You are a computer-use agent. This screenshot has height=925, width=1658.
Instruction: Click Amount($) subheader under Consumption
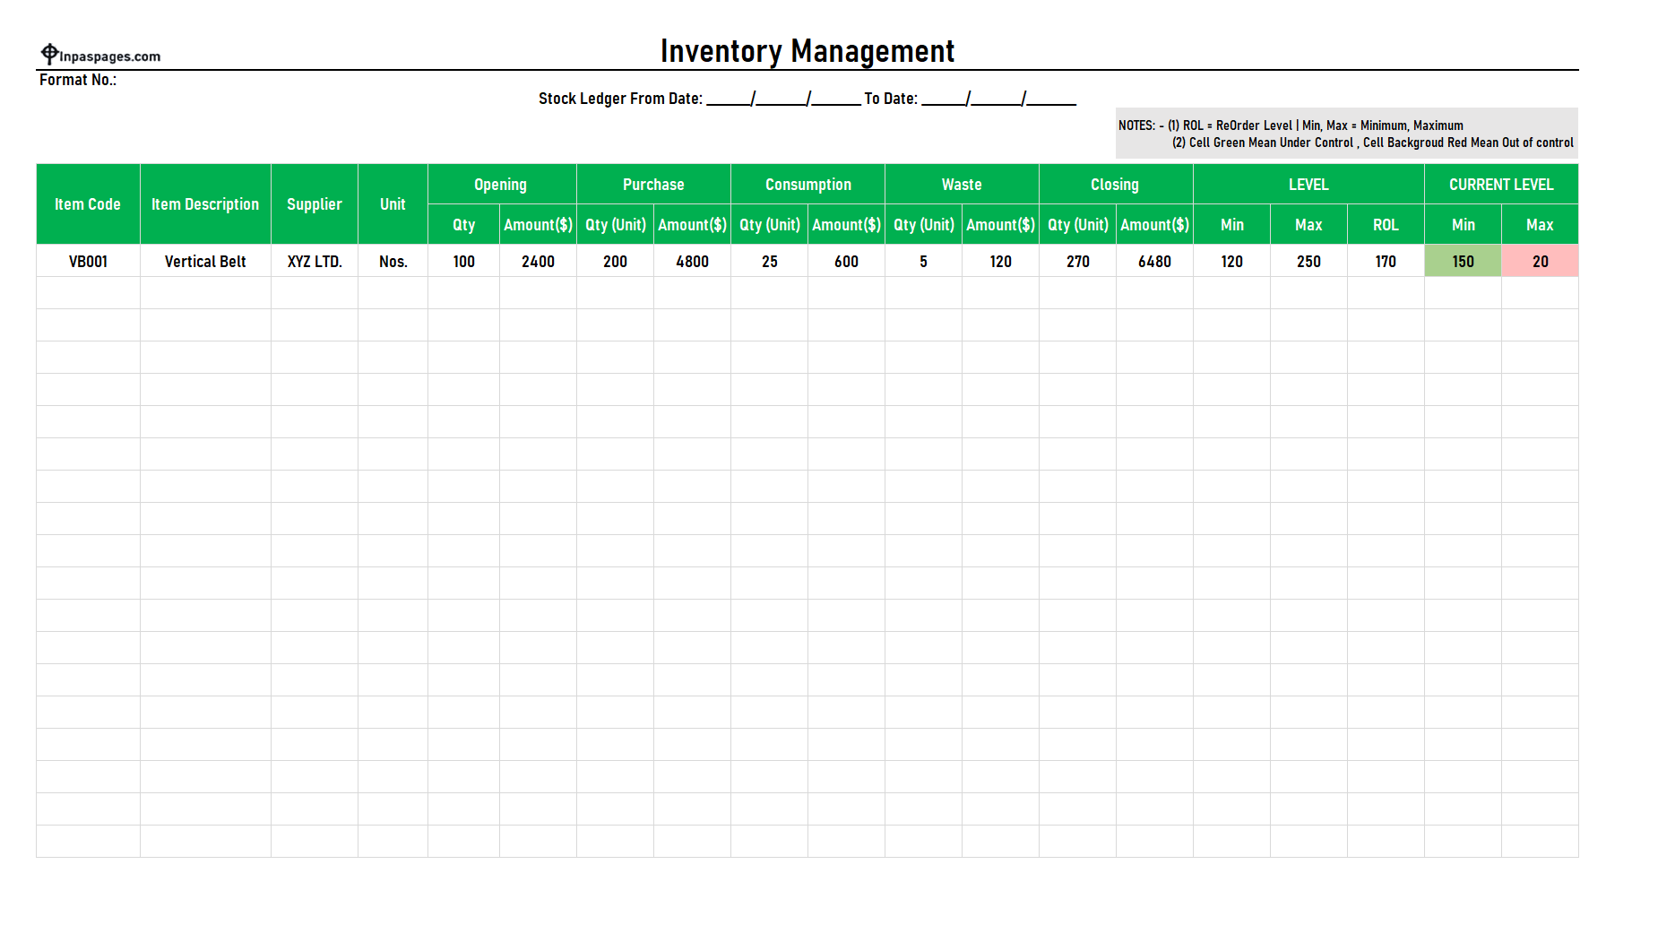[x=846, y=224]
